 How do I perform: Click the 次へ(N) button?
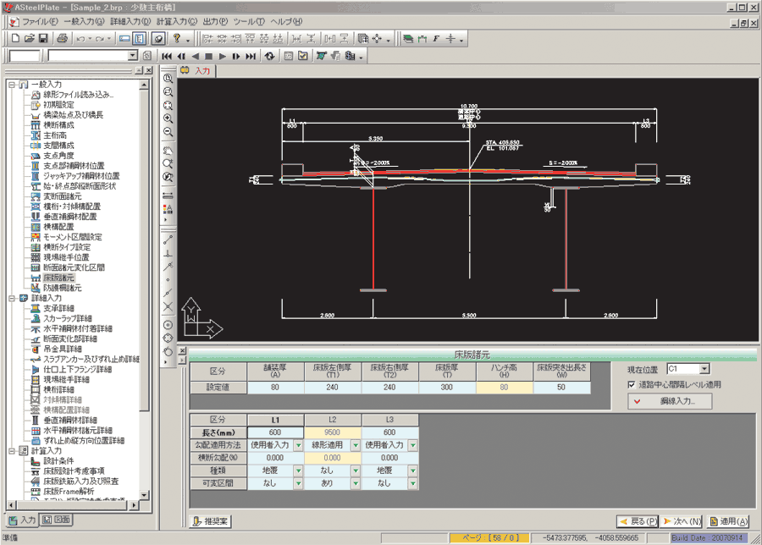pyautogui.click(x=682, y=521)
